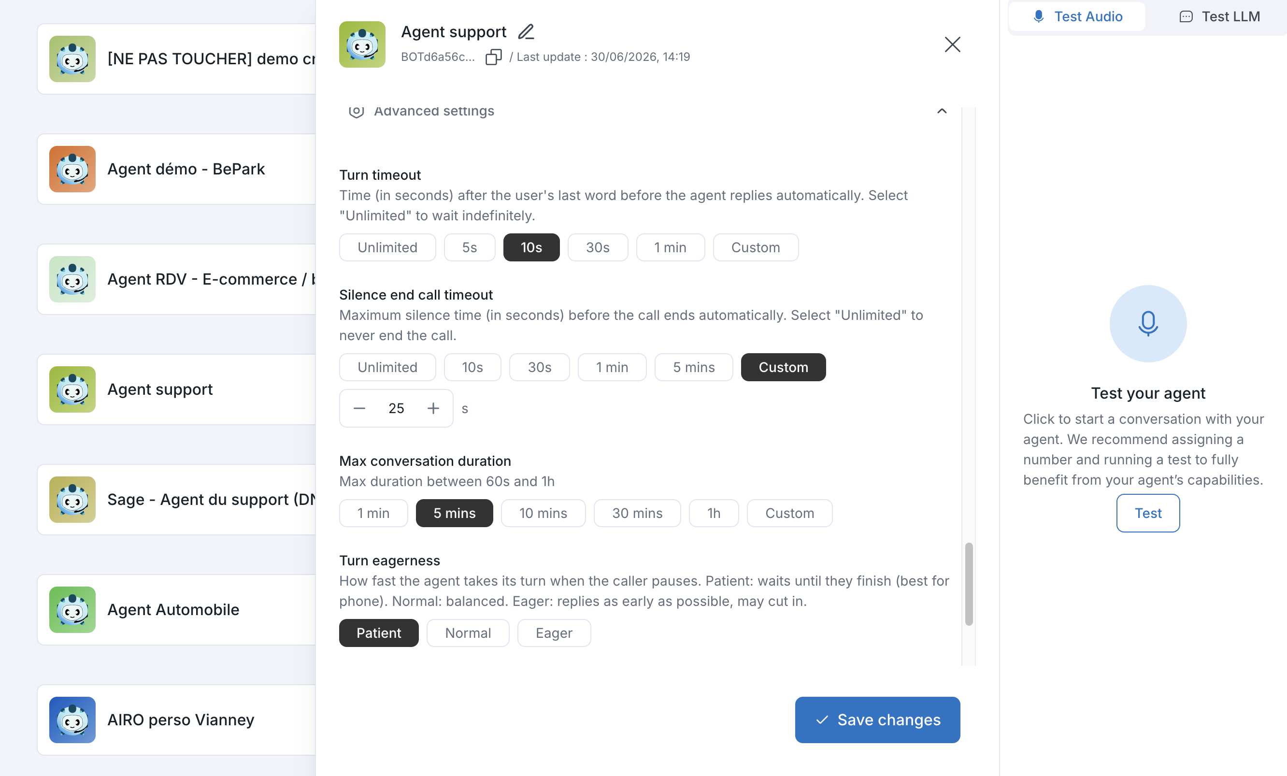
Task: Click the AIRO perso Vianney avatar icon
Action: 72,719
